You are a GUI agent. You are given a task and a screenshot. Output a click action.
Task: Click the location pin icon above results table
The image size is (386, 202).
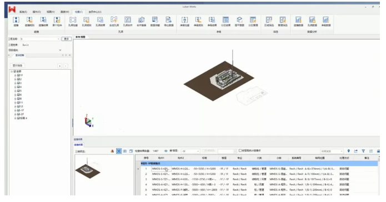tap(348, 151)
